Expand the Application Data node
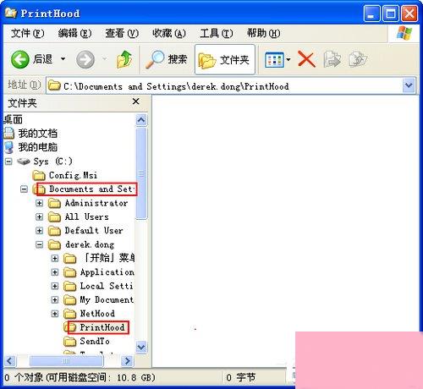 (x=55, y=272)
